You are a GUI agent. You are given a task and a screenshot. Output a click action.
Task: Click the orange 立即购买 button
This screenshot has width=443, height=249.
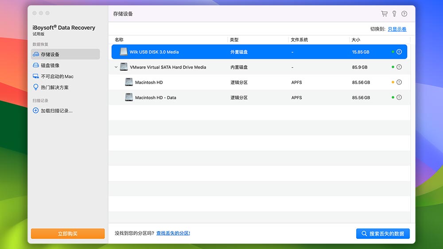coord(68,234)
